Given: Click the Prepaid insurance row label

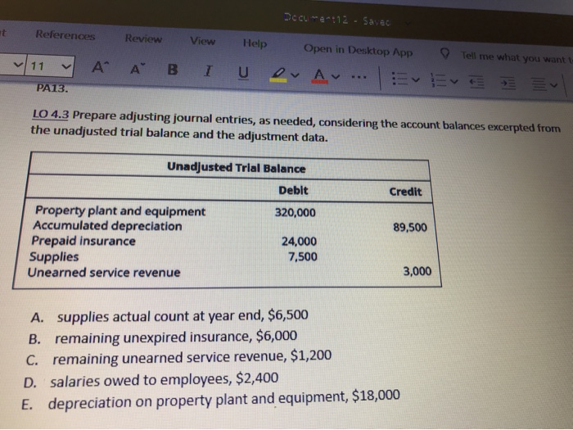Looking at the screenshot, I should (x=83, y=241).
